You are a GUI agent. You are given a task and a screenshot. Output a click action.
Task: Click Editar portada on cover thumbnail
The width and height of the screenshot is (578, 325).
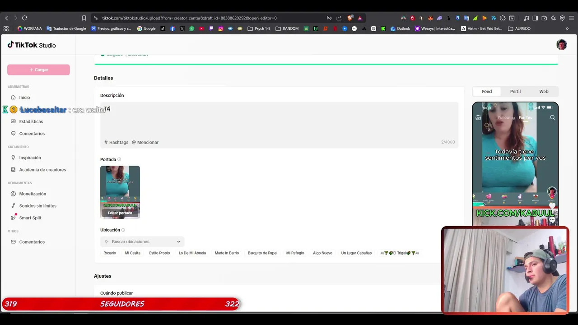click(120, 213)
